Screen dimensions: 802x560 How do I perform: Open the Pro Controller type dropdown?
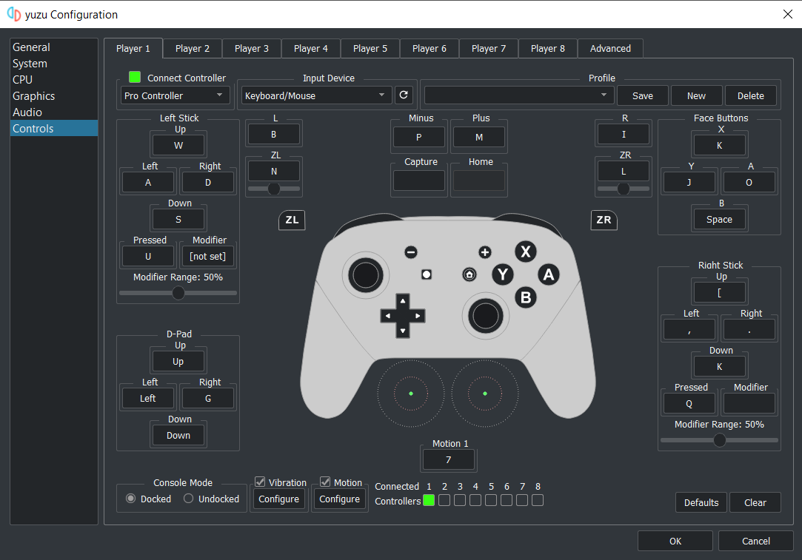(x=175, y=95)
